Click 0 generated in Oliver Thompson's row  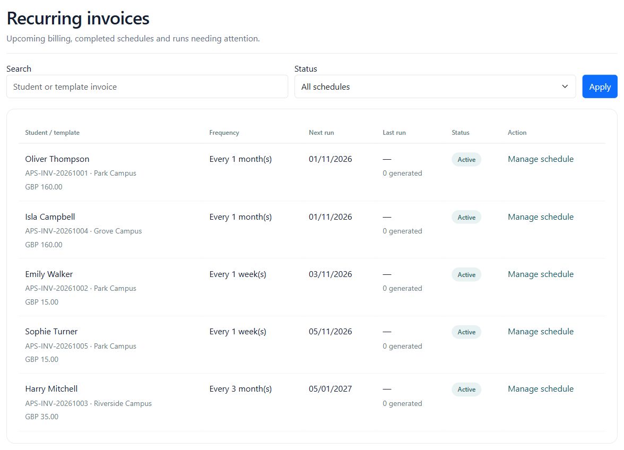(x=402, y=173)
